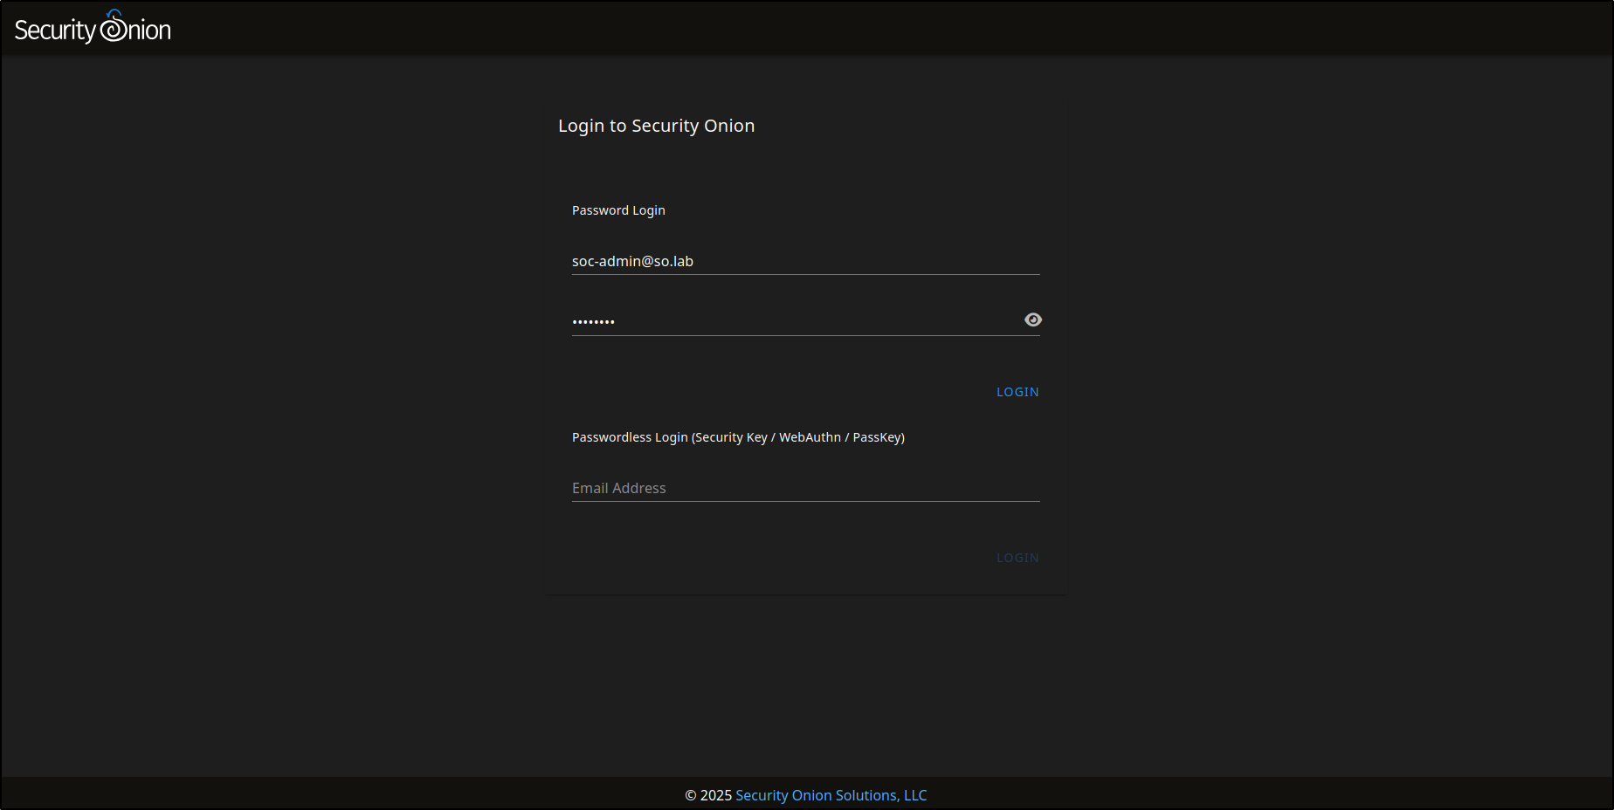
Task: Click the "PassKey" text in passwordless label
Action: pos(877,437)
